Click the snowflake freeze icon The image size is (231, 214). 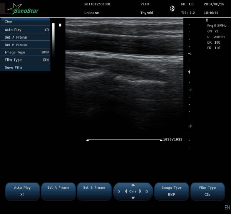click(x=172, y=8)
